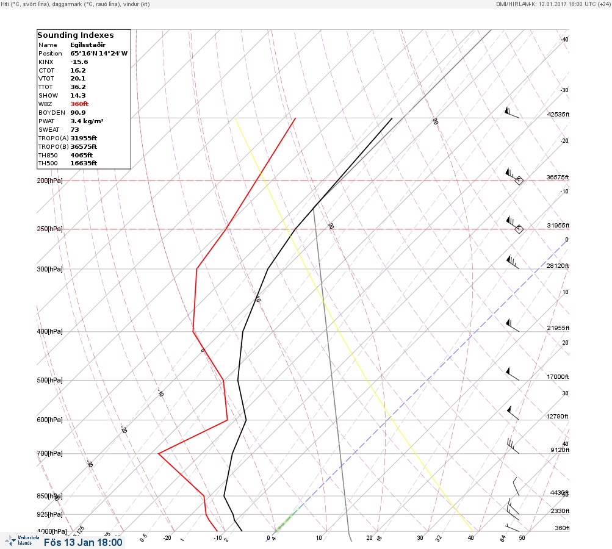Click the 400[hPa] pressure label
612x549 pixels.
tap(49, 331)
